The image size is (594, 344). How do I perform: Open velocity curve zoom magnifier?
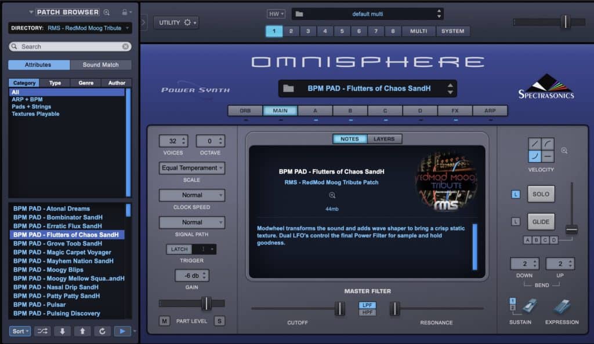[564, 151]
